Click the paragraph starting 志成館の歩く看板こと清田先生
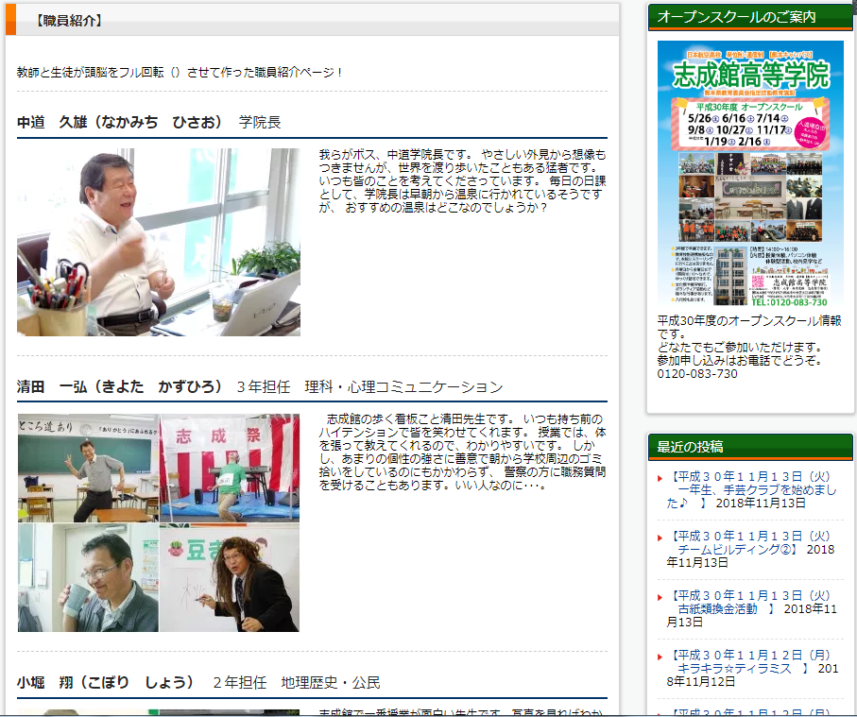Viewport: 857px width, 717px height. click(462, 452)
